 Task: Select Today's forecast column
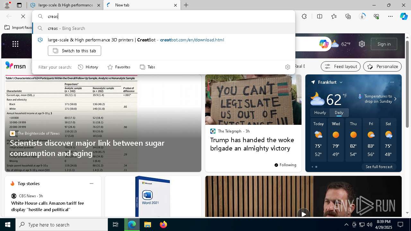click(x=319, y=140)
